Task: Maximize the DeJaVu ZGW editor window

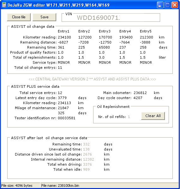Action: pos(167,5)
